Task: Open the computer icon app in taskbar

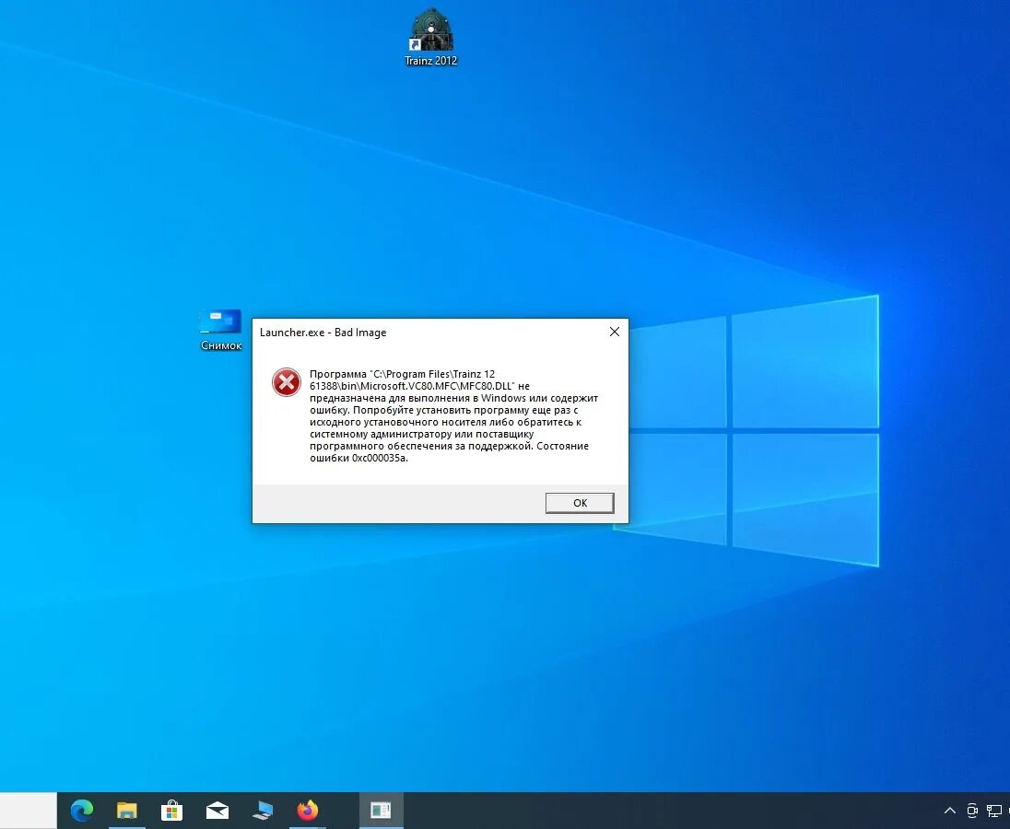Action: (x=262, y=811)
